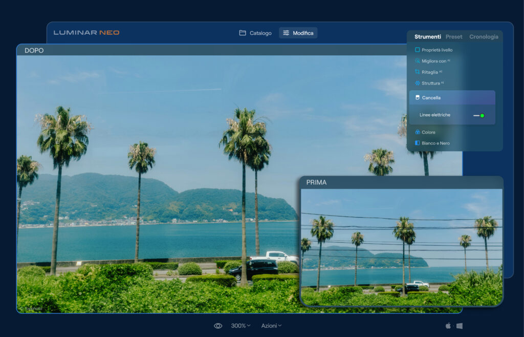
Task: Open the Strumenti tab
Action: coord(427,37)
